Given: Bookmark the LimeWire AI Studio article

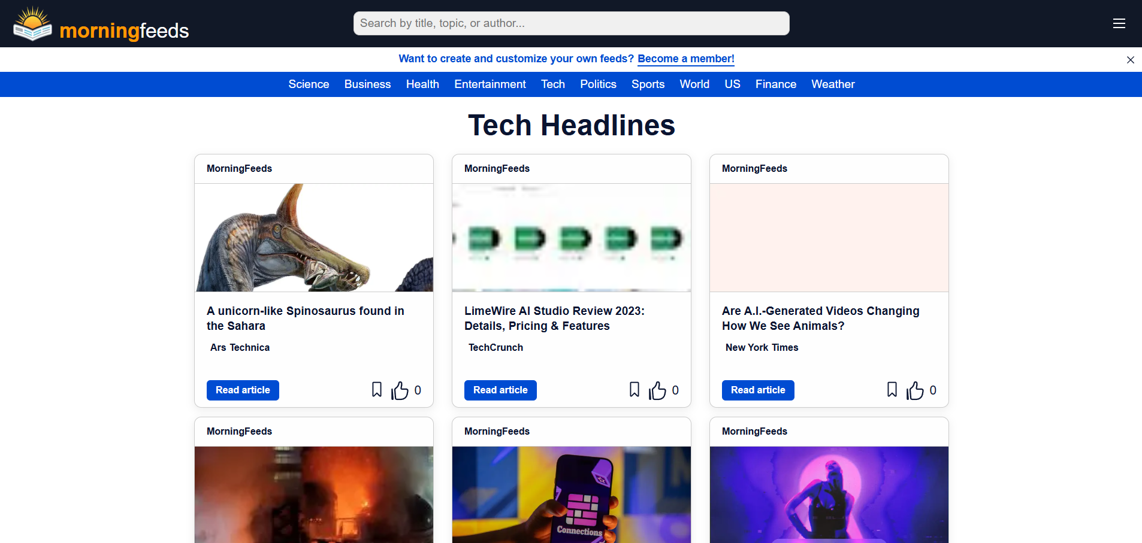Looking at the screenshot, I should coord(634,390).
